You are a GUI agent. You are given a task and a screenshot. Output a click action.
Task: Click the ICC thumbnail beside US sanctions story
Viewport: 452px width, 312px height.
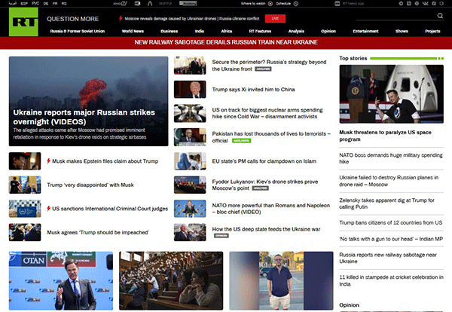pos(25,208)
